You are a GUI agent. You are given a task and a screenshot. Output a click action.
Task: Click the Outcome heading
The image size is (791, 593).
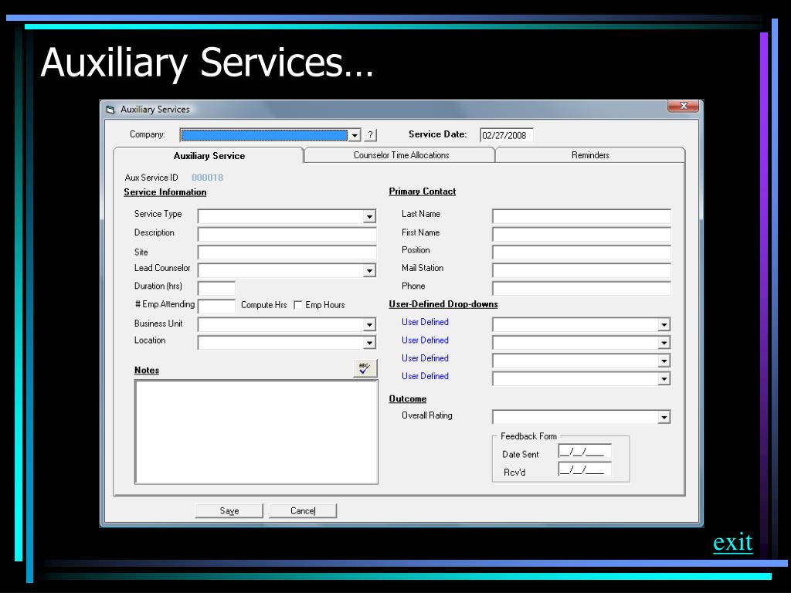[x=408, y=399]
